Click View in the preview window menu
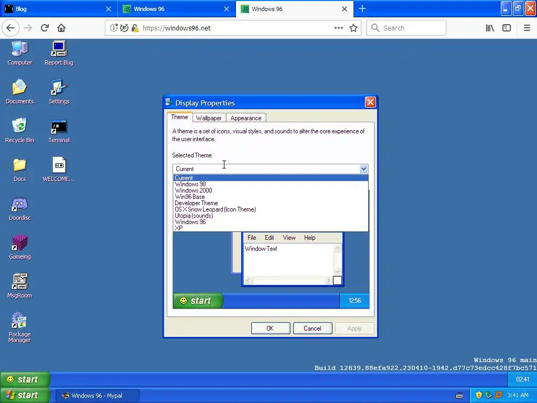The image size is (537, 403). click(x=289, y=238)
